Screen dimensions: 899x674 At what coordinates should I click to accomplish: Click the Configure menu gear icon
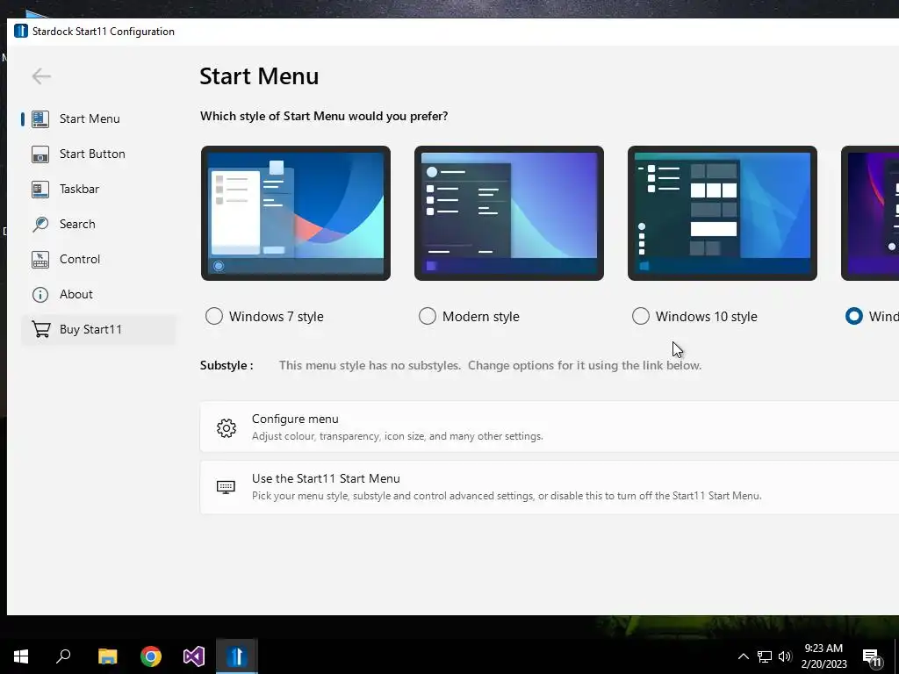227,427
